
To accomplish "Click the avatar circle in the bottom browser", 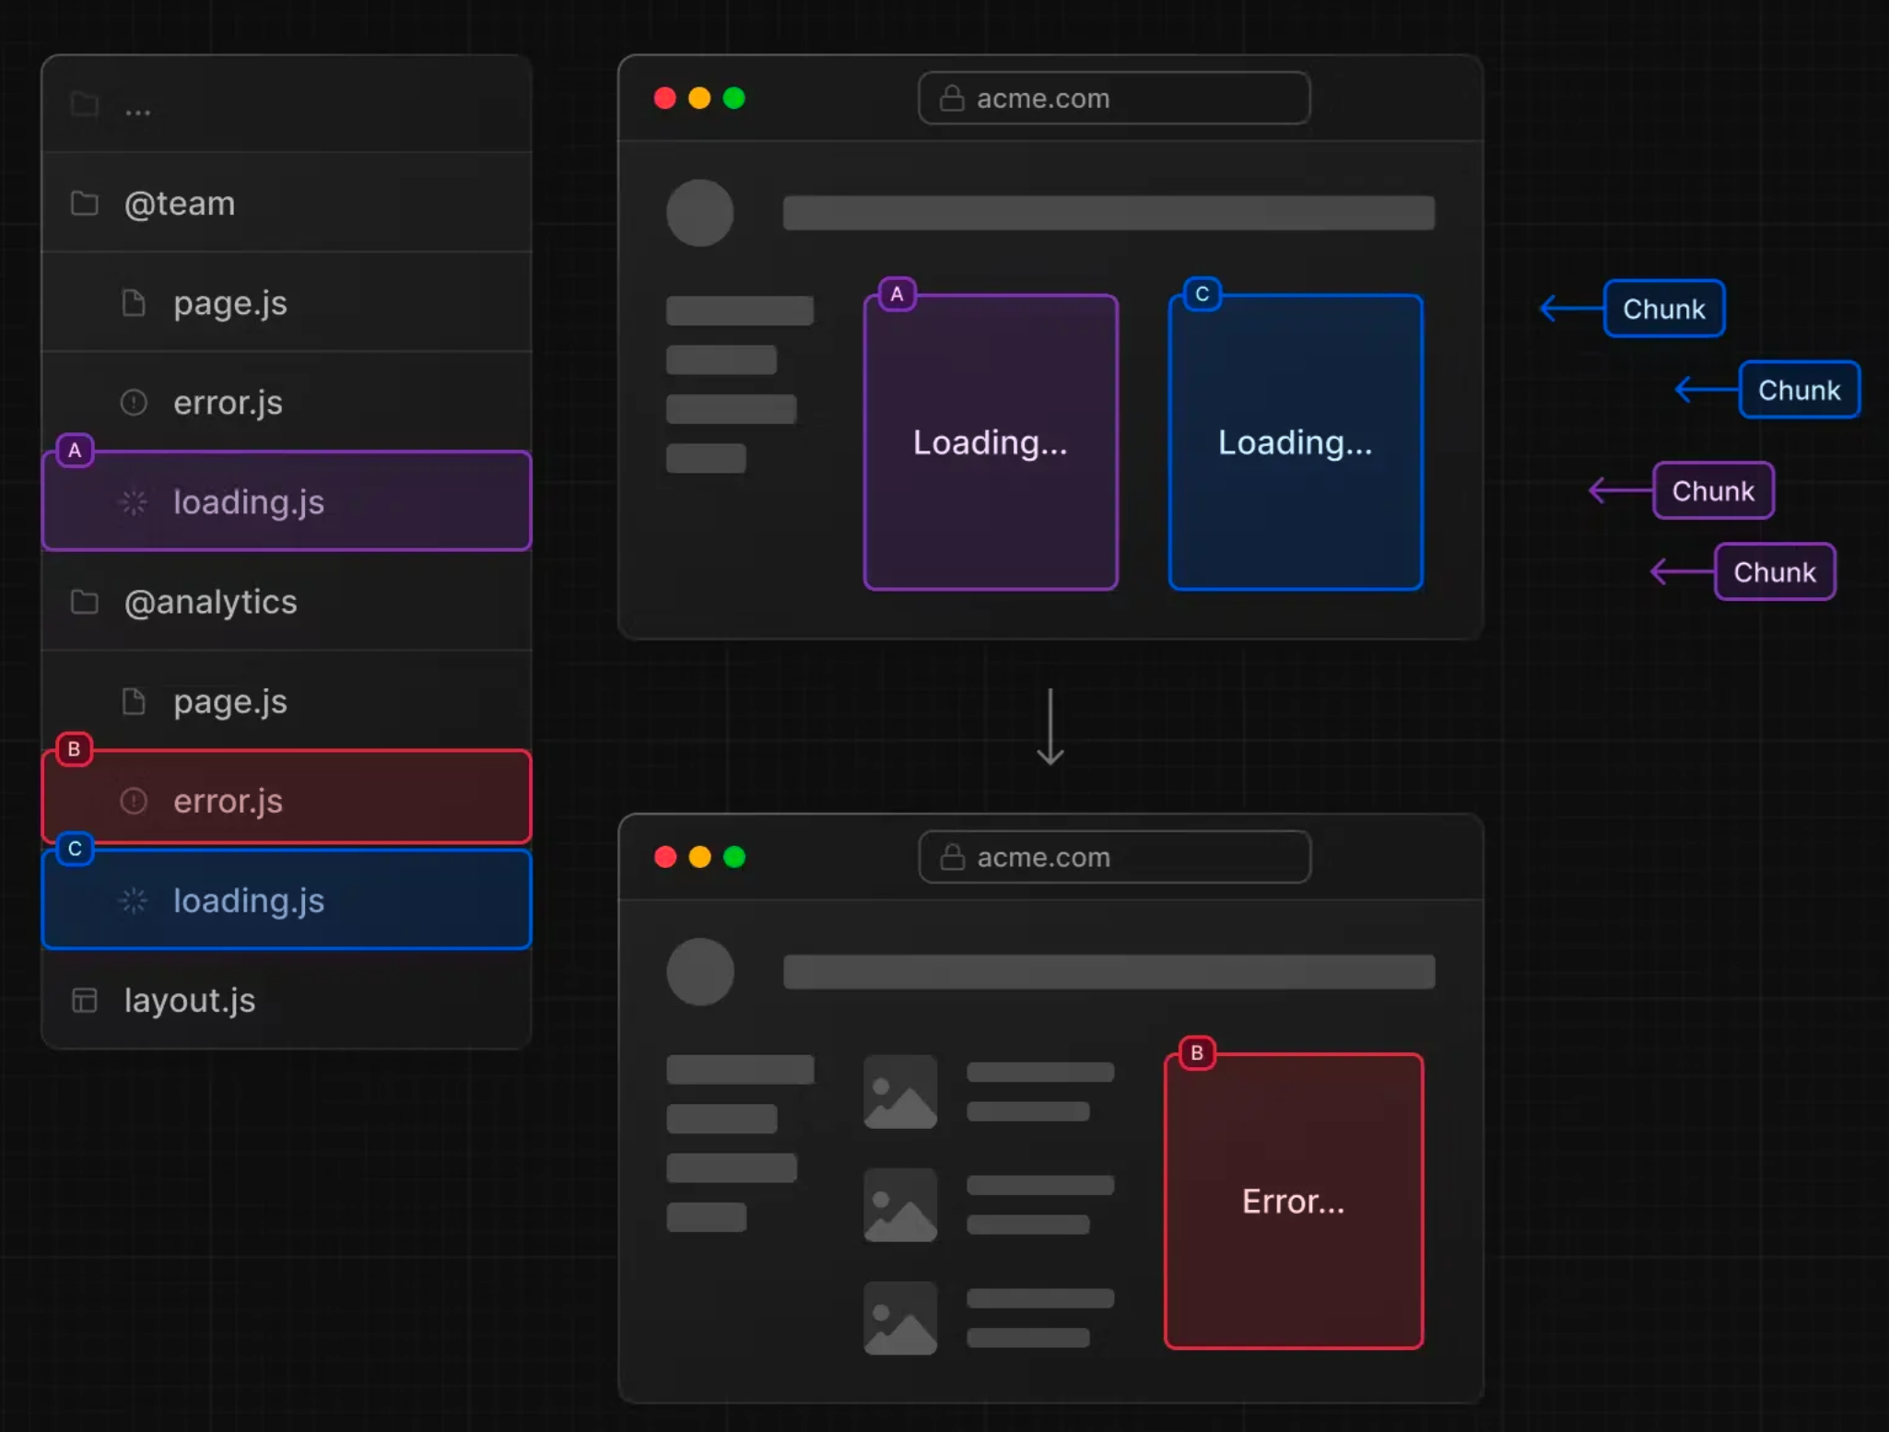I will point(700,972).
